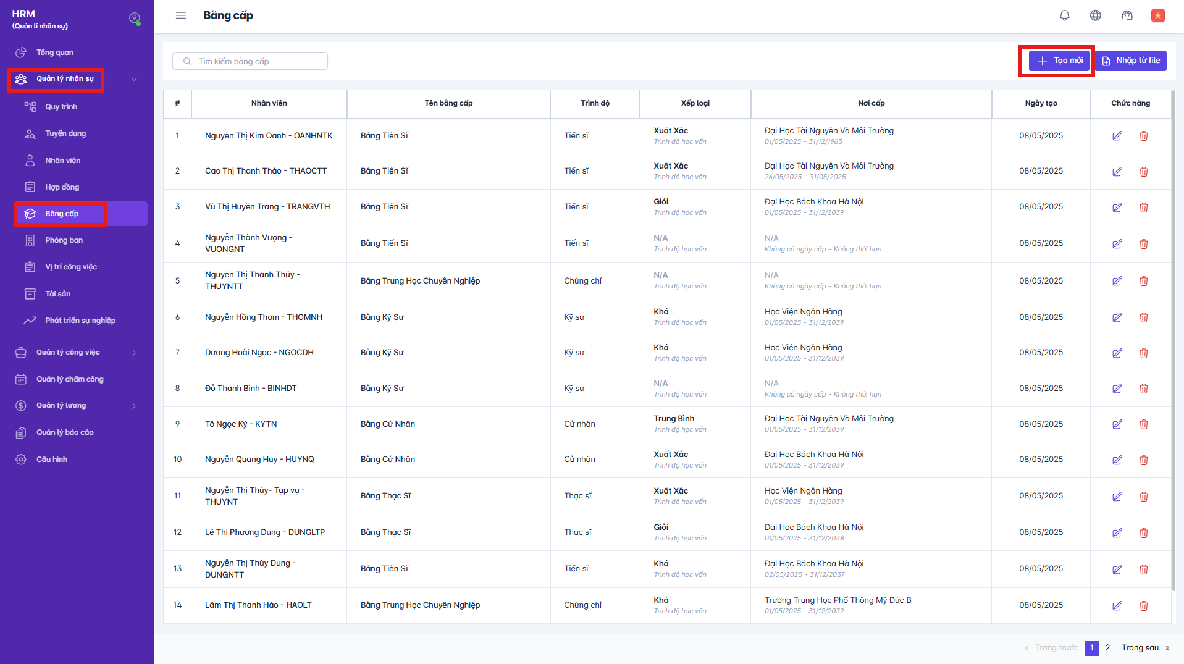Click the Nhập từ file button
Viewport: 1184px width, 664px height.
pos(1131,61)
